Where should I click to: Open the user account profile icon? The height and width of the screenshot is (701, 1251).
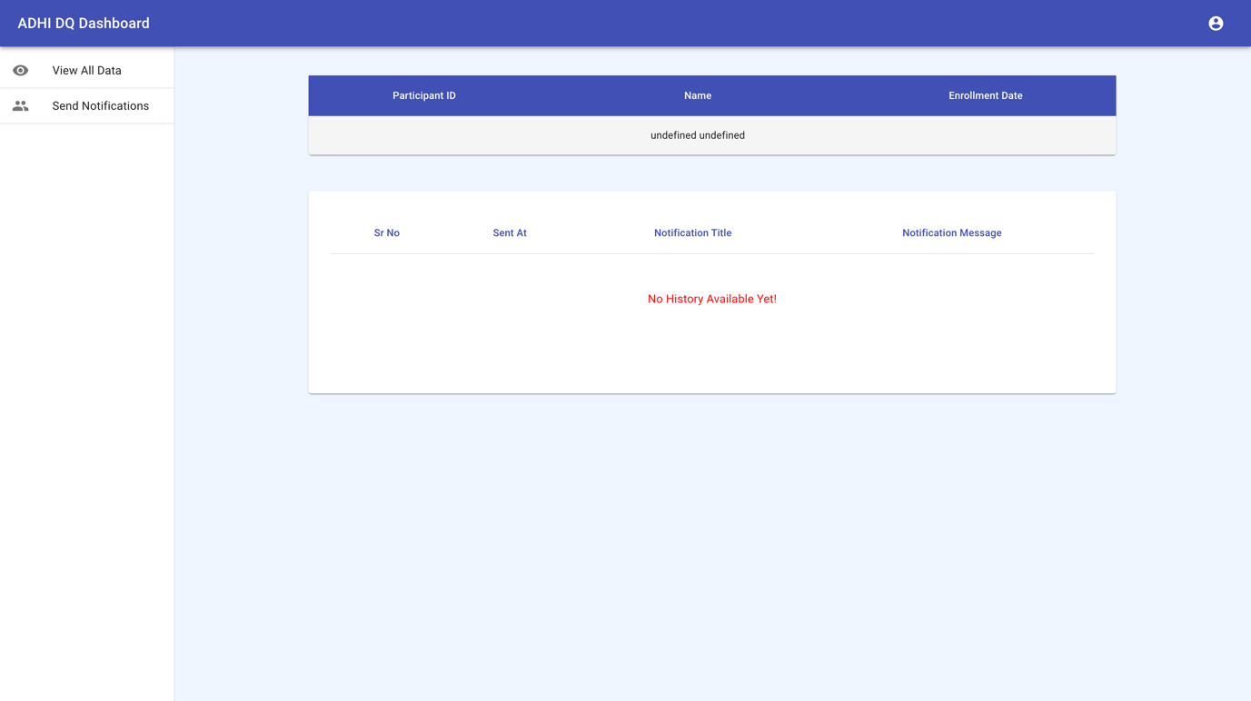(x=1216, y=24)
